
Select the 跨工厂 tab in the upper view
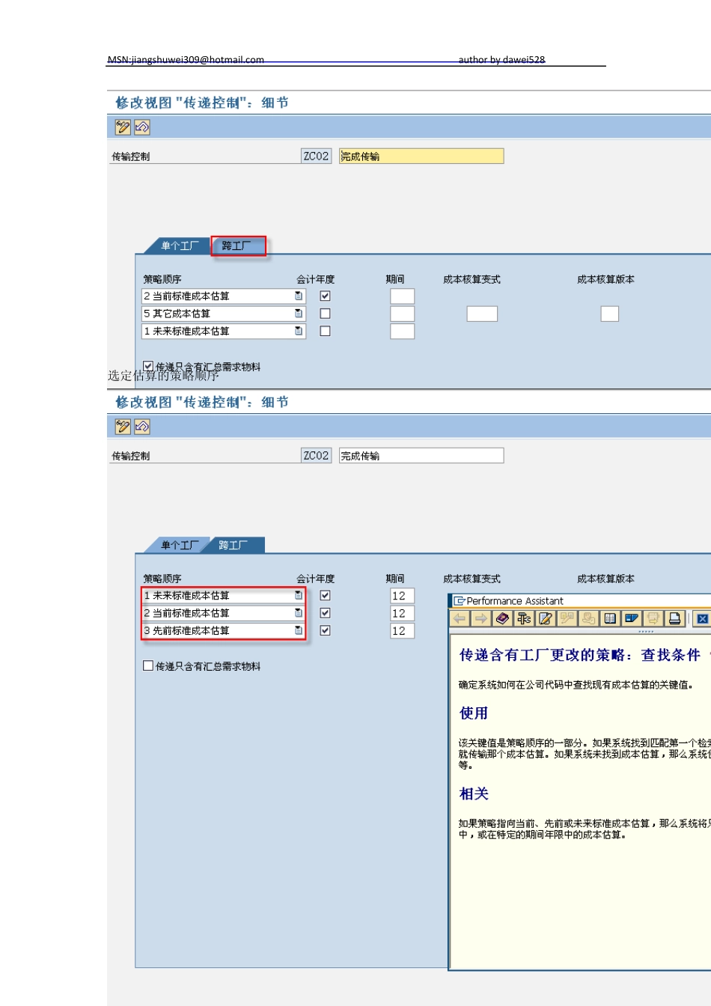click(x=237, y=246)
